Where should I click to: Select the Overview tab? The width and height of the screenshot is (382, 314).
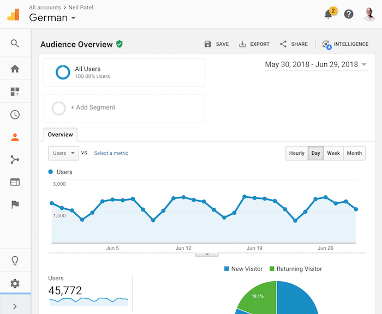pyautogui.click(x=61, y=134)
